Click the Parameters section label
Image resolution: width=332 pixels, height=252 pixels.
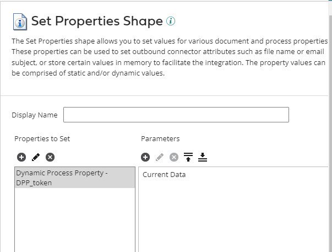[160, 138]
